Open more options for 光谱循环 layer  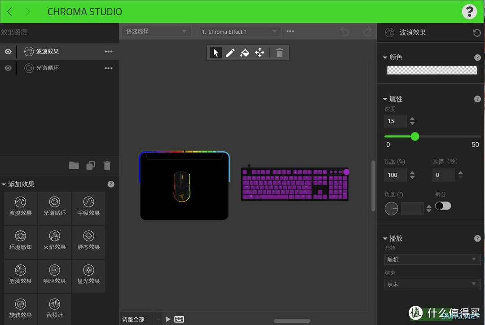[x=109, y=68]
